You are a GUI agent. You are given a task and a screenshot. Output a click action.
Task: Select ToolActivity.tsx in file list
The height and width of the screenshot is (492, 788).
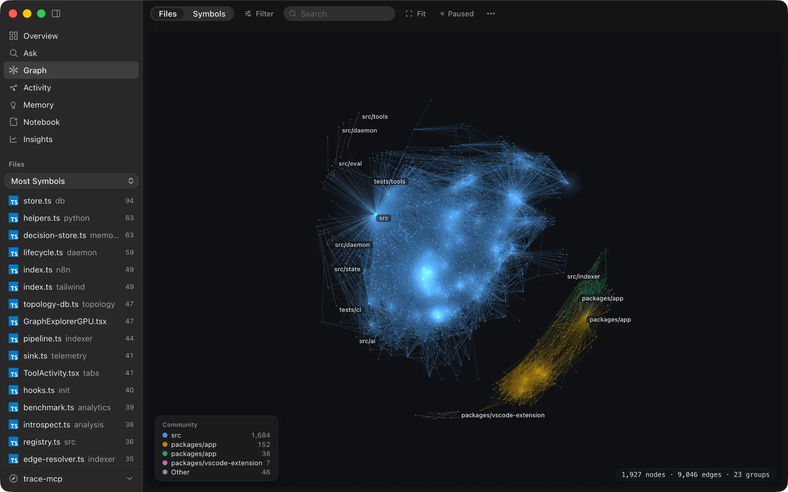tap(71, 373)
